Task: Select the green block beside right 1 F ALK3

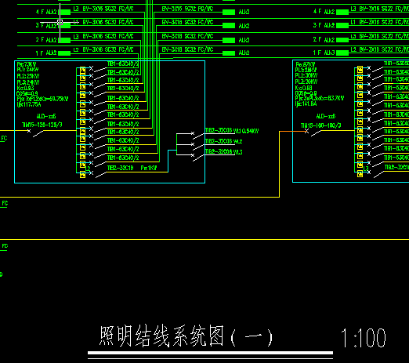Action: click(x=342, y=53)
